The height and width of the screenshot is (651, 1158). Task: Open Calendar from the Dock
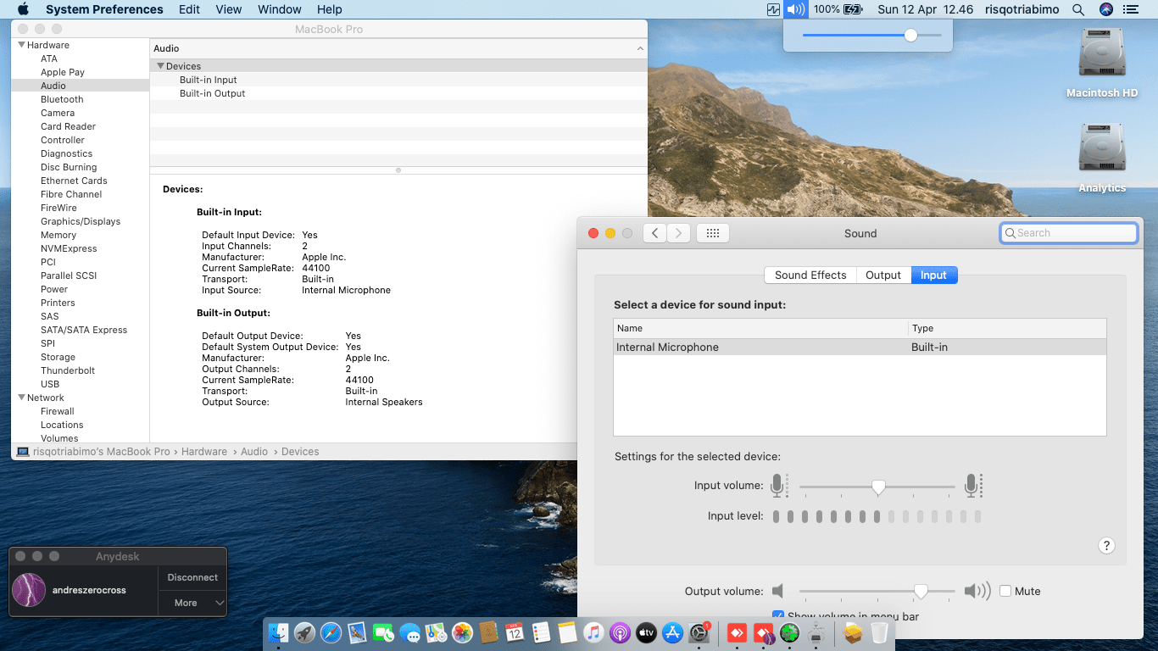[x=515, y=632]
